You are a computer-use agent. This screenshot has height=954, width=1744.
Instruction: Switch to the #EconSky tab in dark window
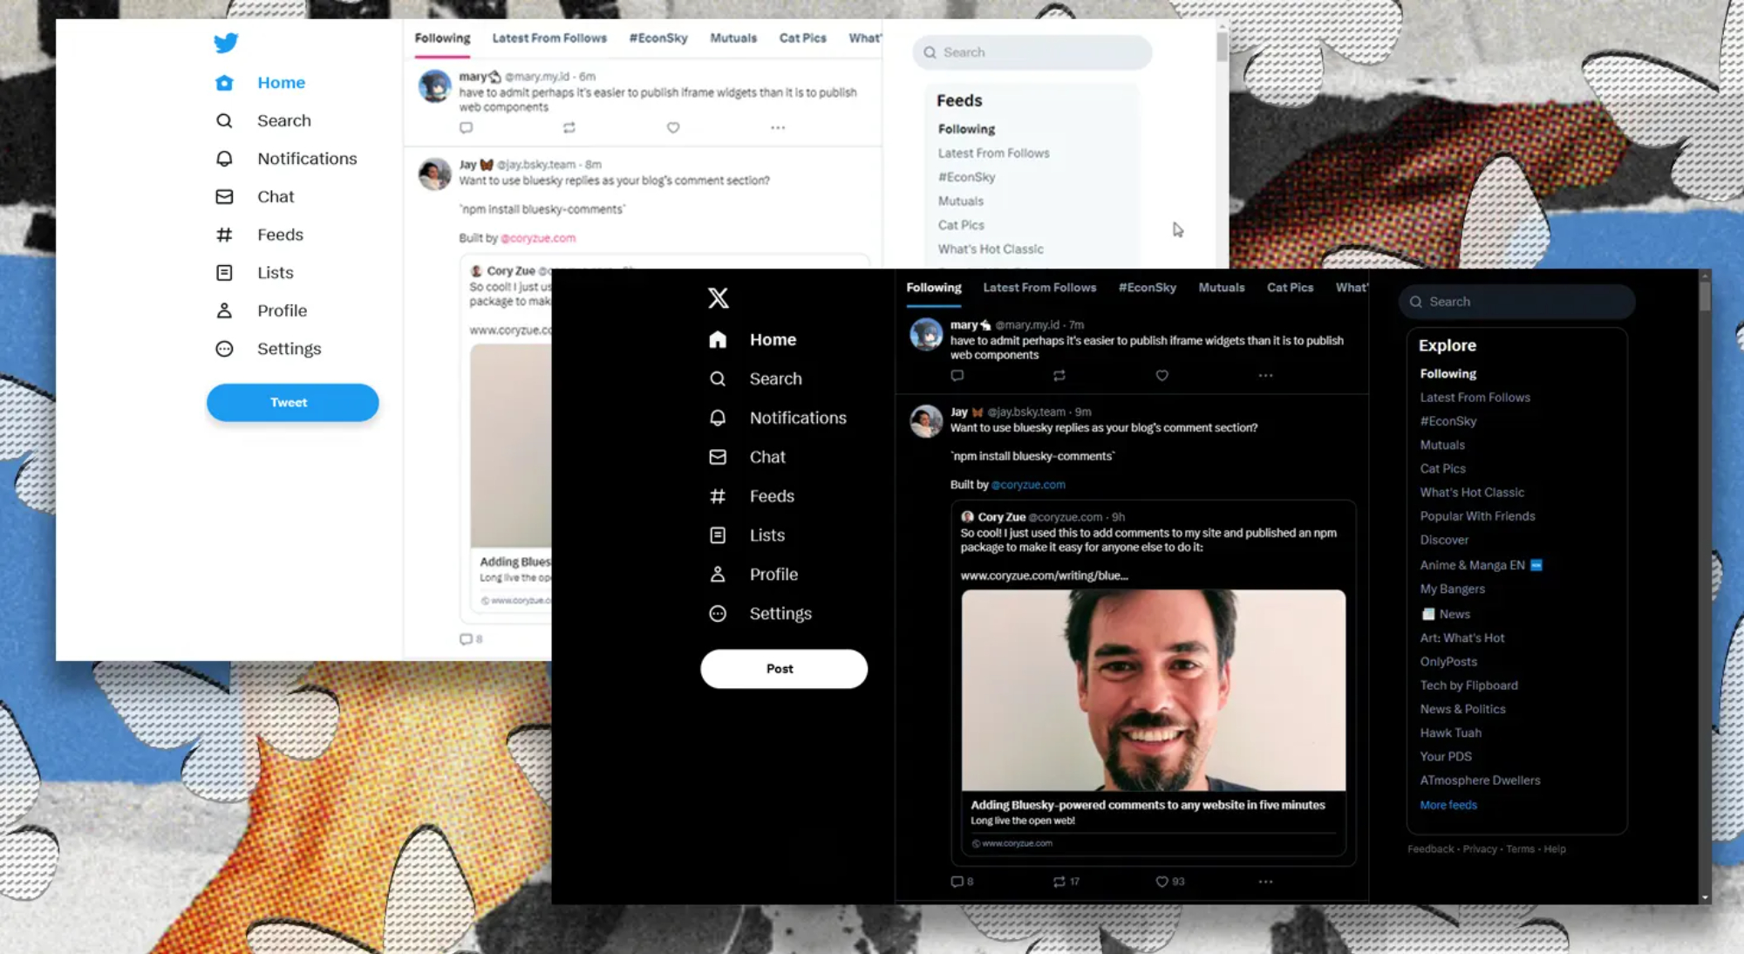pos(1147,288)
